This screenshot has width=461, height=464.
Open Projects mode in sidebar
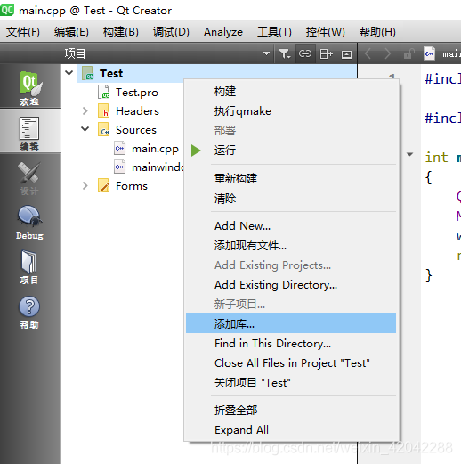point(29,266)
